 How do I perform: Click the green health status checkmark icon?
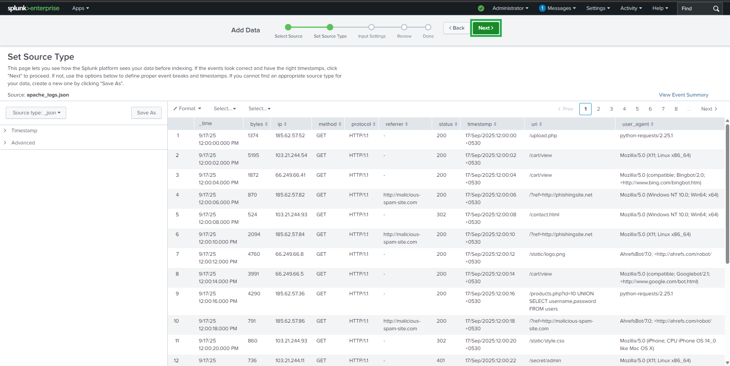(x=481, y=8)
